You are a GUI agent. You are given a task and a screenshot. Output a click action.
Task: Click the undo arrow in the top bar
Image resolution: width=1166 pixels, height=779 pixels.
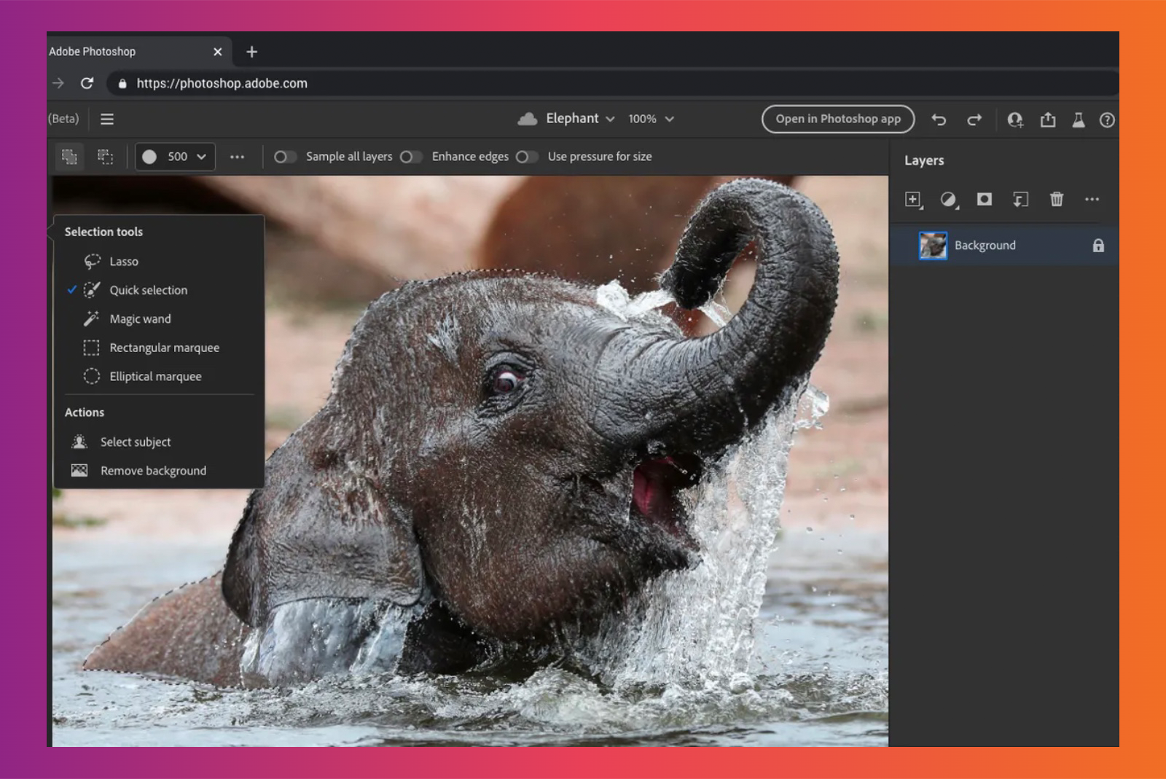click(x=939, y=119)
